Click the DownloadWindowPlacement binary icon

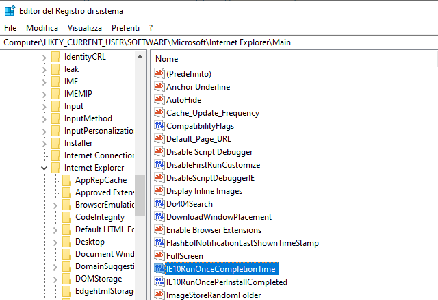pyautogui.click(x=159, y=216)
